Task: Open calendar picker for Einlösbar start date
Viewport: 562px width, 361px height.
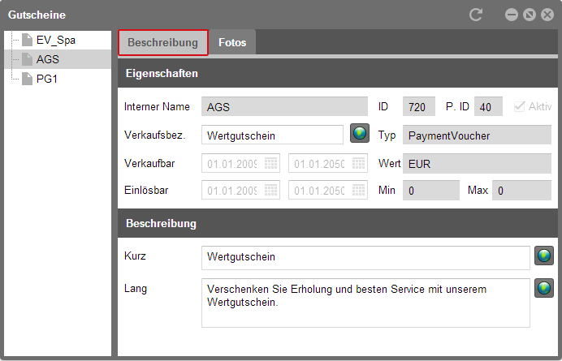Action: point(270,190)
